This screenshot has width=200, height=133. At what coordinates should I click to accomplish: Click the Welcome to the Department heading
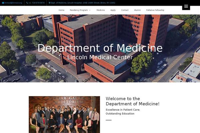pos(133,101)
